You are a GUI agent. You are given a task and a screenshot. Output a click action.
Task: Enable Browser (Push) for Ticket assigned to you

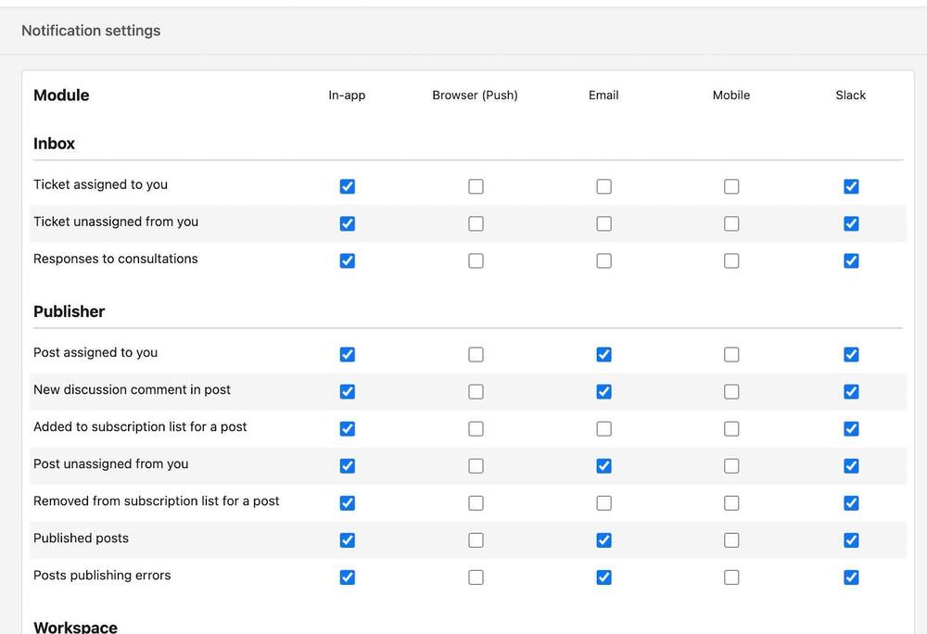coord(476,186)
